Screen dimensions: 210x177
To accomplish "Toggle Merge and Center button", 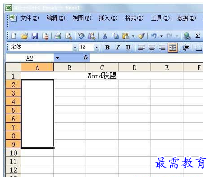I will pos(173,48).
